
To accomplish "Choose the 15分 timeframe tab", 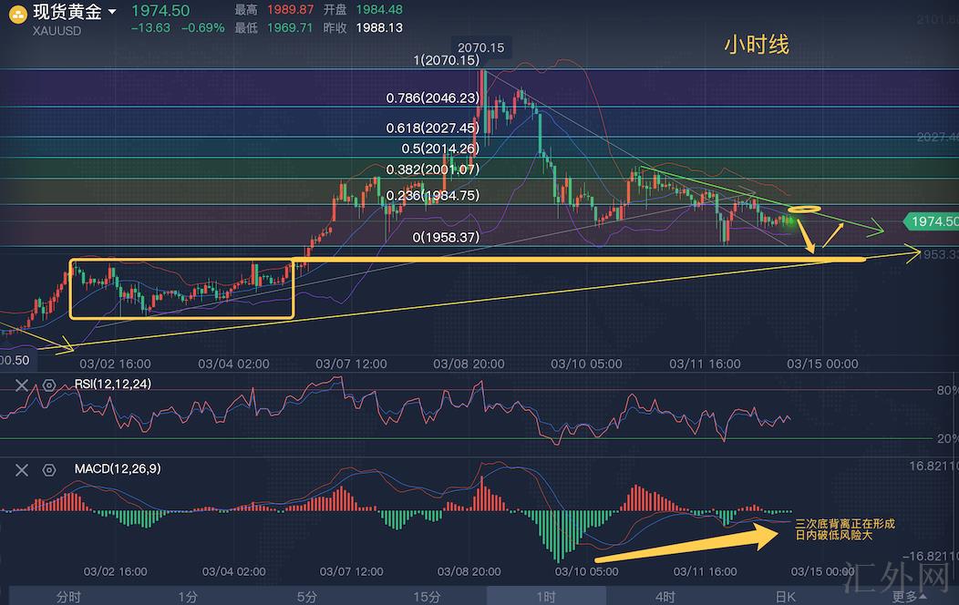I will click(428, 597).
